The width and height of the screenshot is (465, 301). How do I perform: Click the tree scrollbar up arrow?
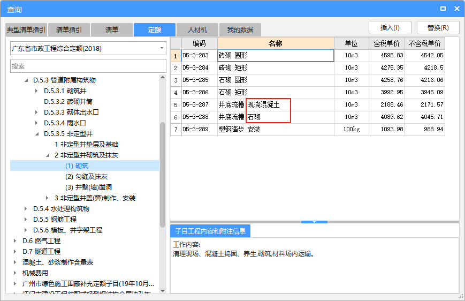coord(163,77)
